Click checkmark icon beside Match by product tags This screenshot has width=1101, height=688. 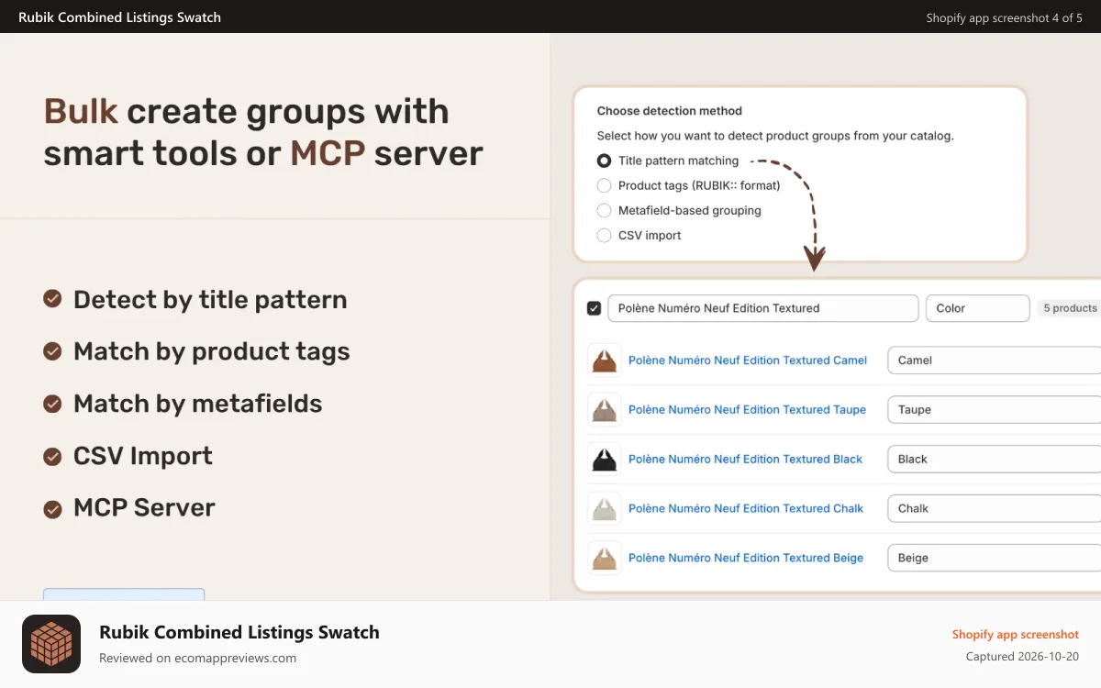[x=53, y=351]
